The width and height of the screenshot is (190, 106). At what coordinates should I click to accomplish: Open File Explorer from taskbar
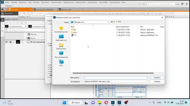coord(100,103)
